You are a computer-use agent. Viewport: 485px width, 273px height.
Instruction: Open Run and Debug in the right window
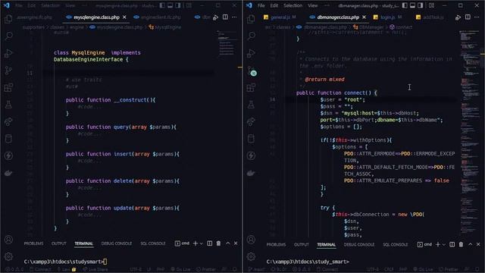pyautogui.click(x=251, y=53)
